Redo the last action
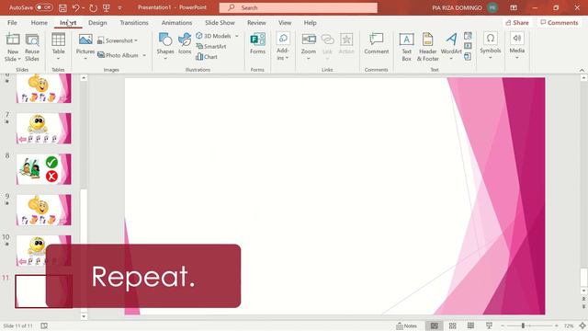 93,7
